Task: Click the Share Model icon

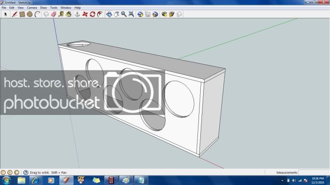Action: (x=172, y=14)
